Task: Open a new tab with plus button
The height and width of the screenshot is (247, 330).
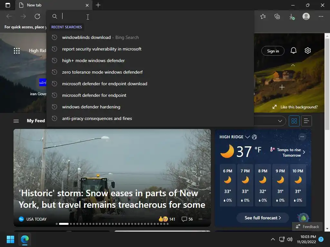Action: pyautogui.click(x=98, y=5)
